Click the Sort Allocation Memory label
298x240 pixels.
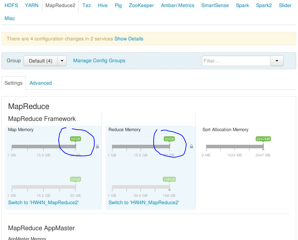(225, 130)
